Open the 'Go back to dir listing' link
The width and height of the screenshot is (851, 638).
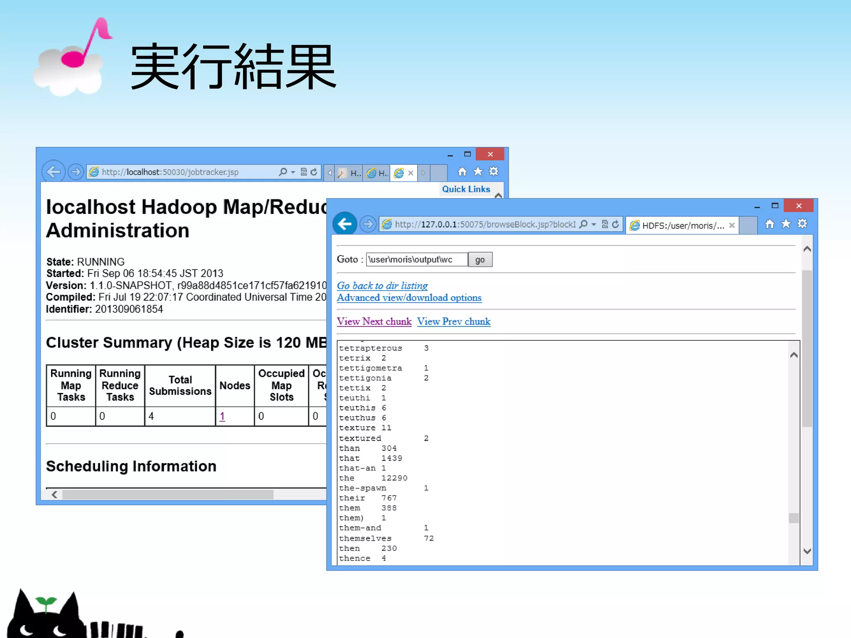pyautogui.click(x=382, y=286)
